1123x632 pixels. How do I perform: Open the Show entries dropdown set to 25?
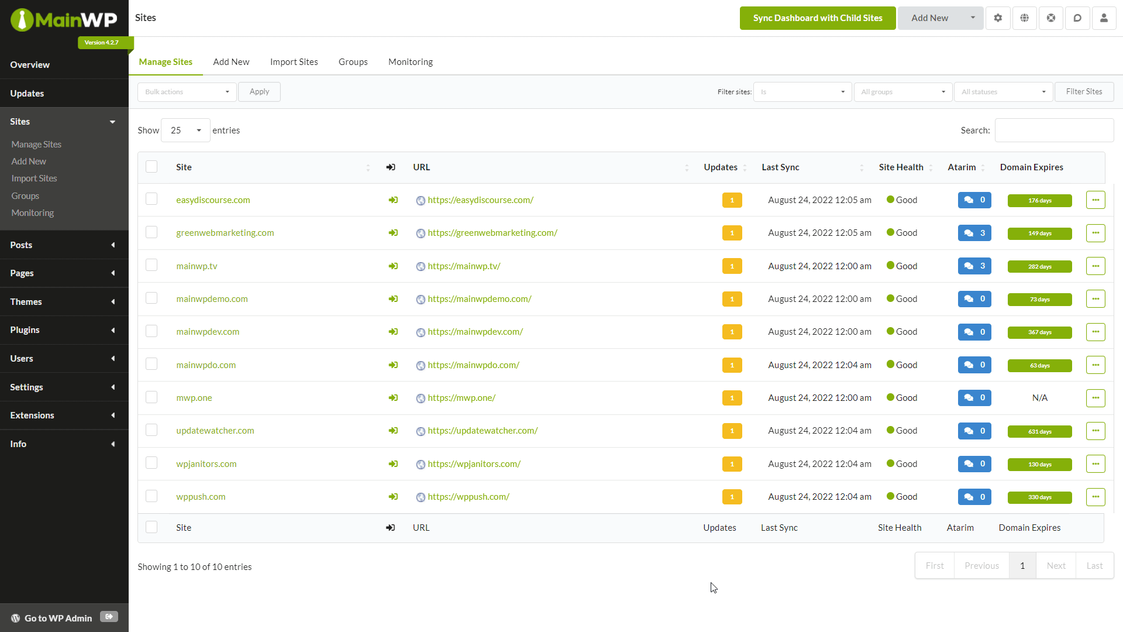click(184, 130)
